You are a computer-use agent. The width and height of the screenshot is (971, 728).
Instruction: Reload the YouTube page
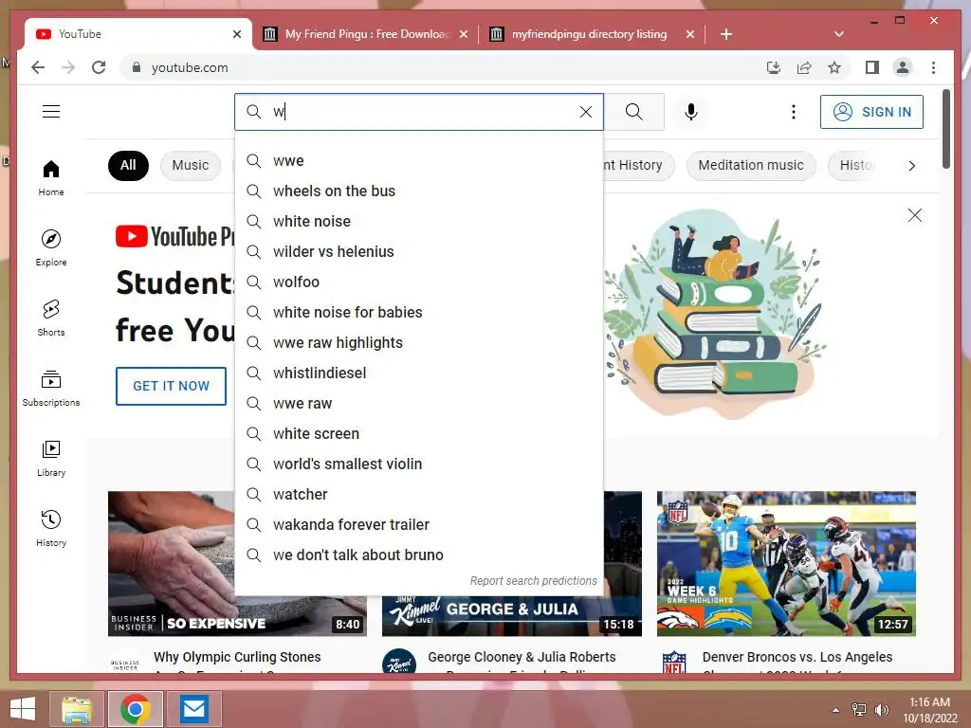point(99,67)
